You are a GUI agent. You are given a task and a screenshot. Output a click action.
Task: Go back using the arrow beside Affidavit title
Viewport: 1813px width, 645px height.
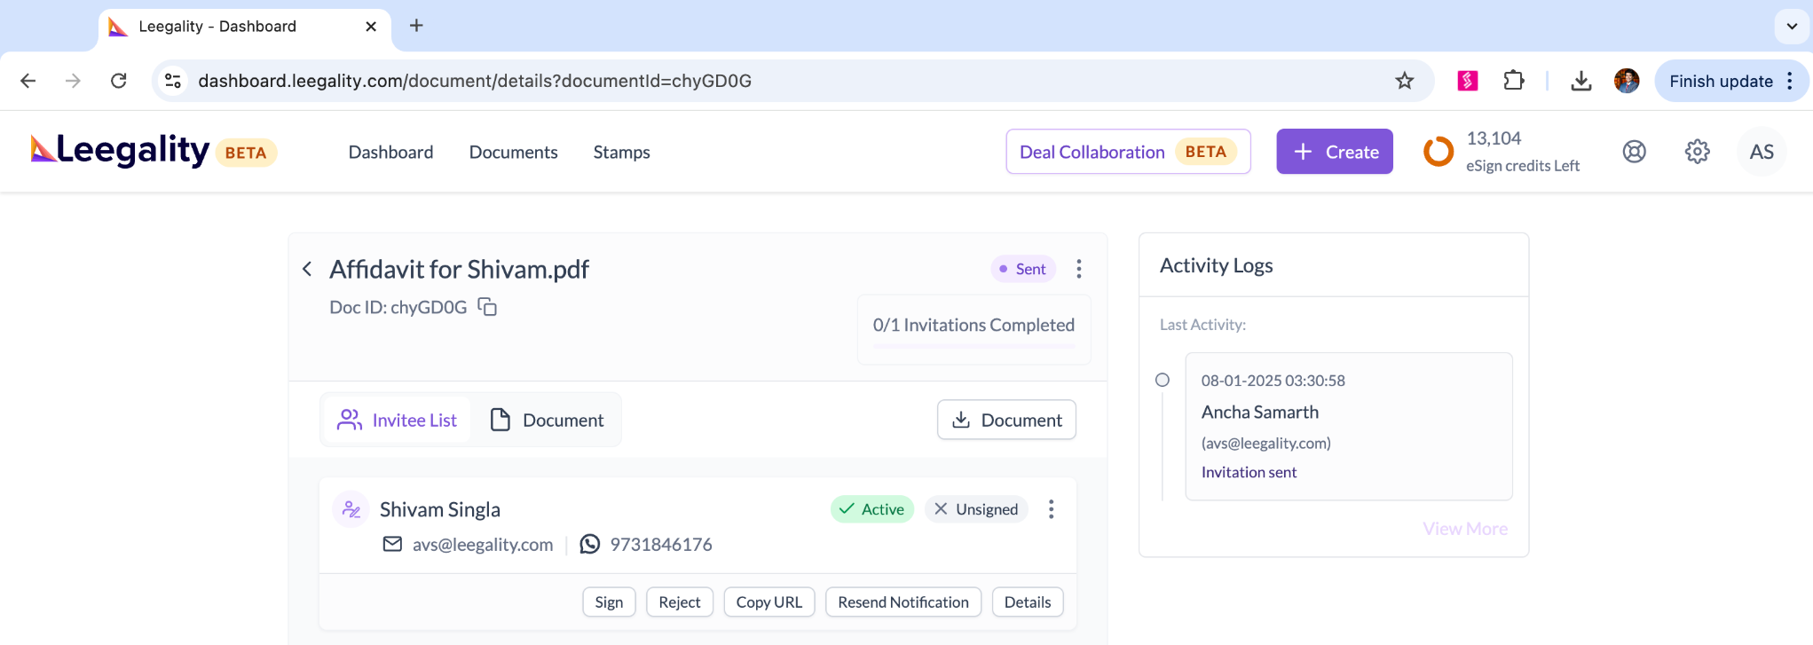307,269
